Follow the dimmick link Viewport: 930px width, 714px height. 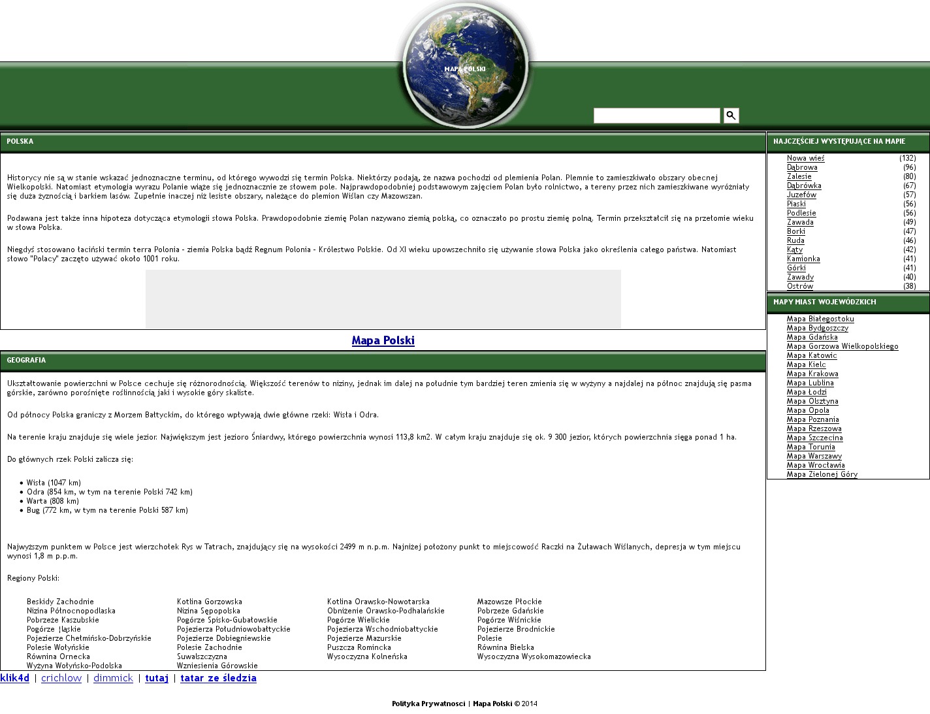click(x=113, y=678)
